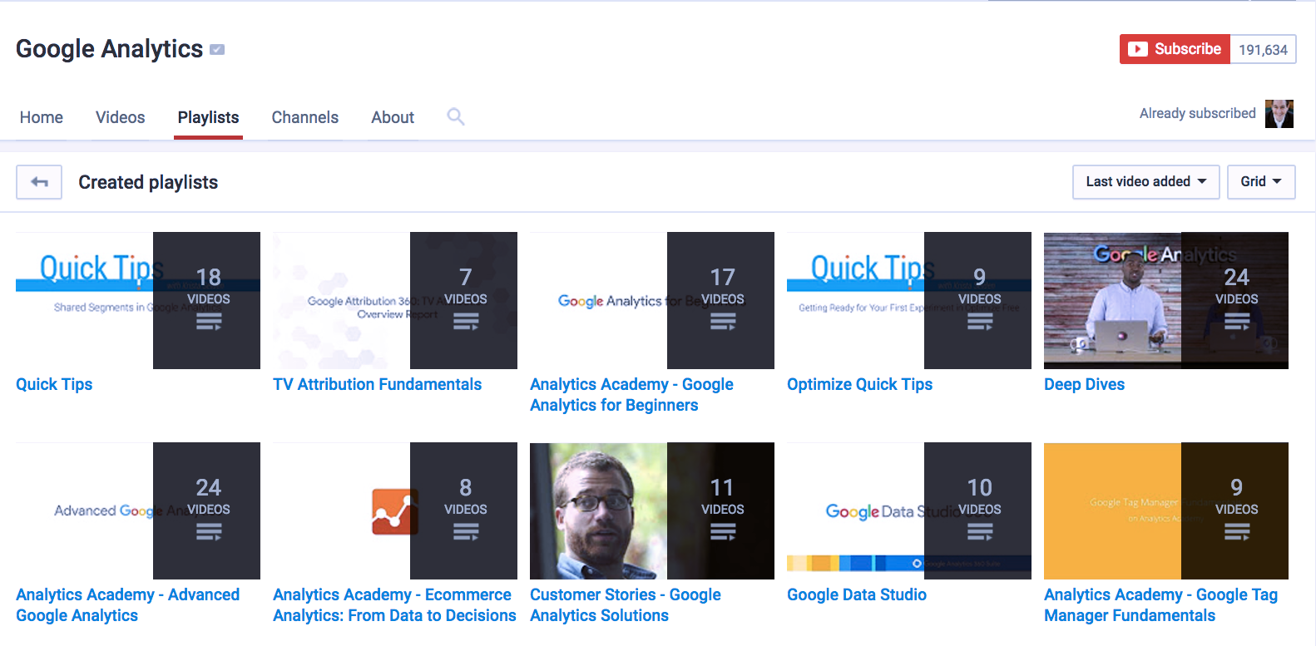Screen dimensions: 1316x646
Task: Open the Deep Dives playlist title link
Action: (1084, 384)
